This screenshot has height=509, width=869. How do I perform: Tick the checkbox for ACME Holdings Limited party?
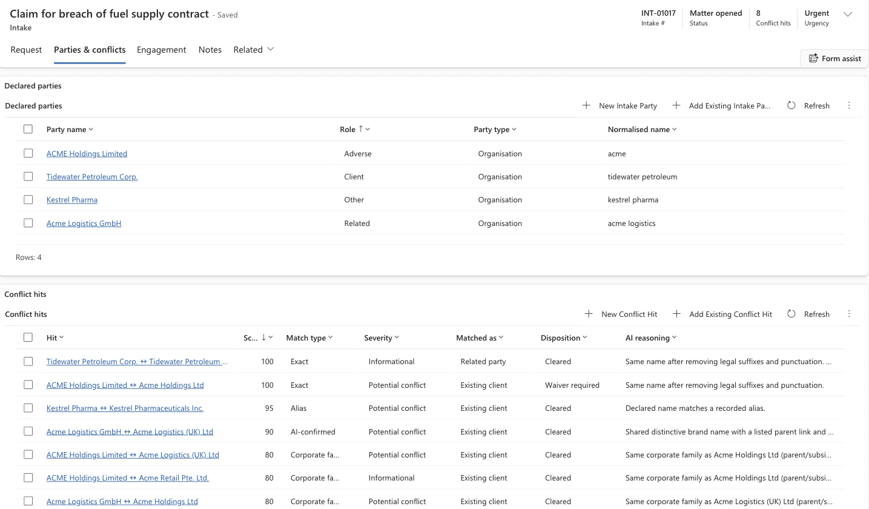click(x=28, y=153)
